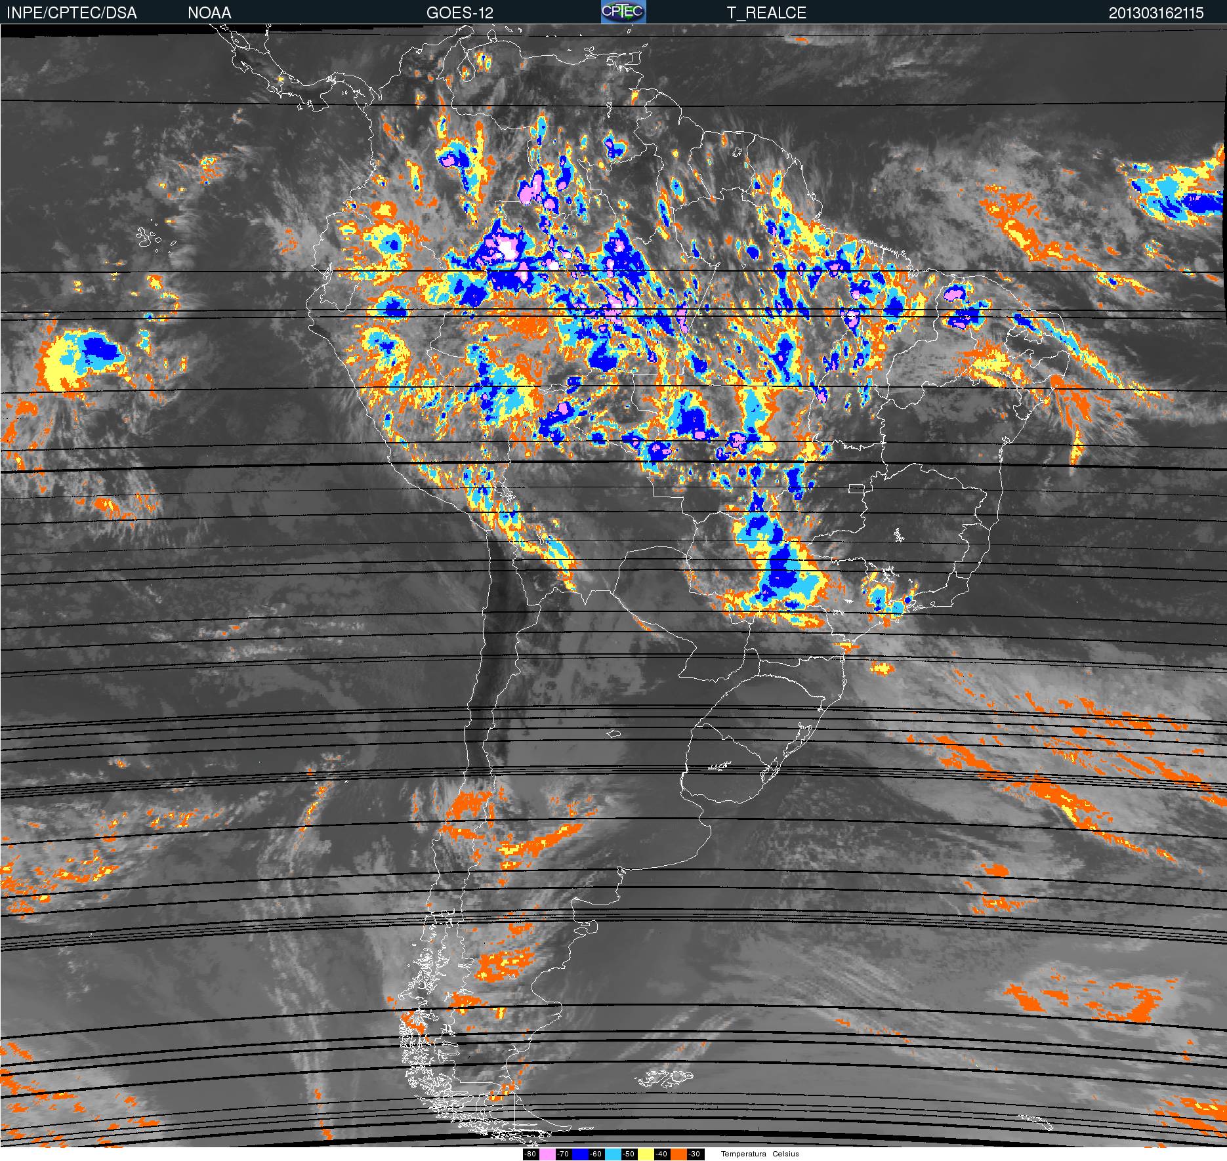The image size is (1227, 1161).
Task: Click the pink legend swatch
Action: point(547,1154)
